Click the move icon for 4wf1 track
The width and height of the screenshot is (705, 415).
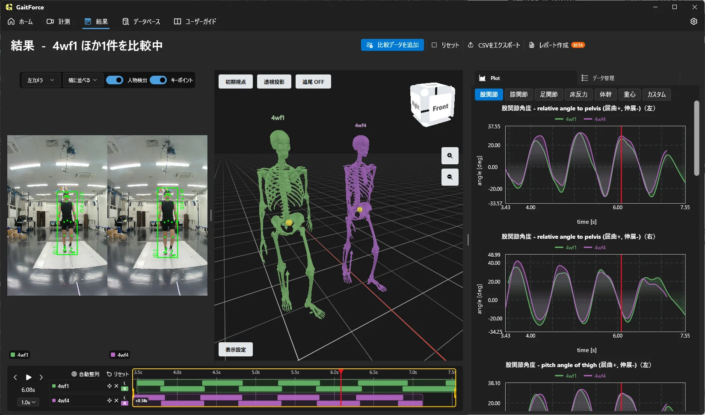(x=110, y=386)
